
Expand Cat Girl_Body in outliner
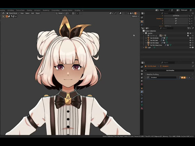146,38
